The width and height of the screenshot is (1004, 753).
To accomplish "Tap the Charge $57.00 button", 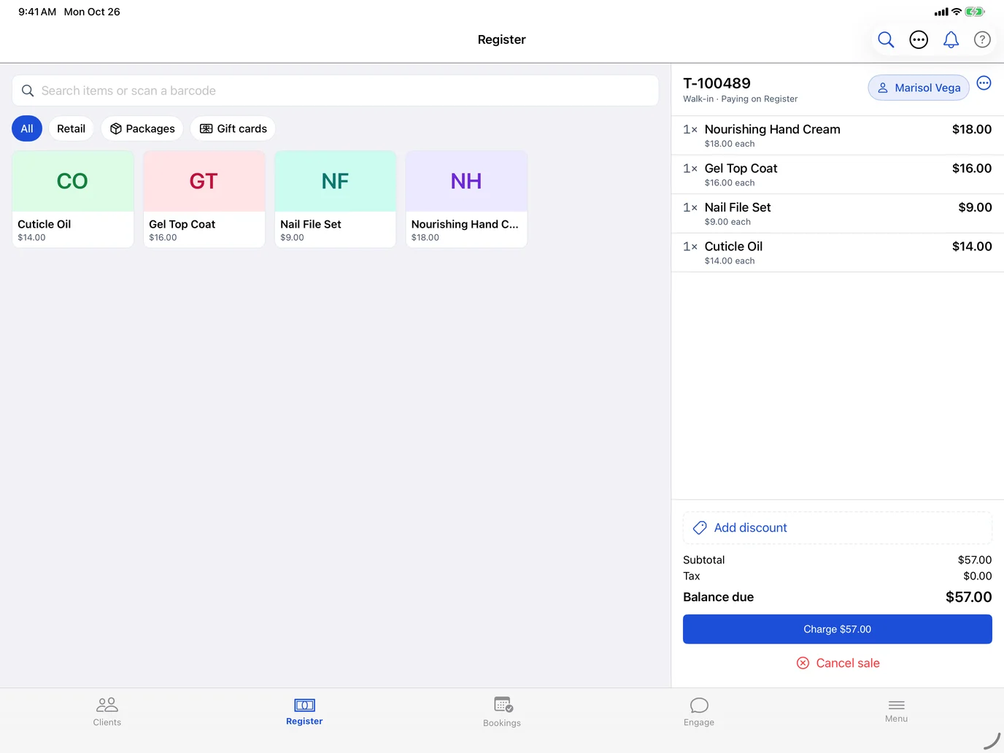I will (838, 629).
